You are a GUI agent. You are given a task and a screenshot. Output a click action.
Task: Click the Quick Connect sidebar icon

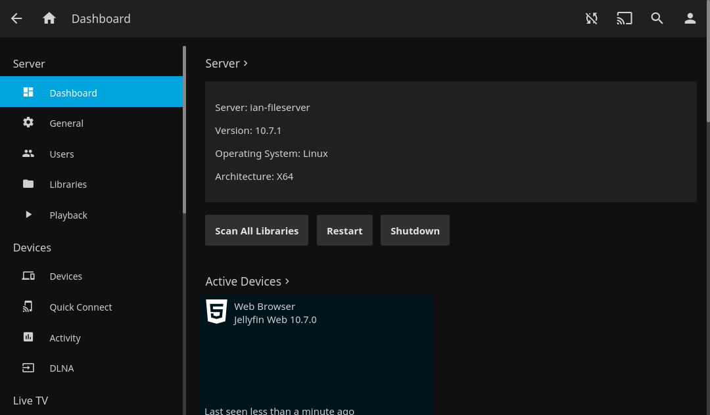[28, 307]
